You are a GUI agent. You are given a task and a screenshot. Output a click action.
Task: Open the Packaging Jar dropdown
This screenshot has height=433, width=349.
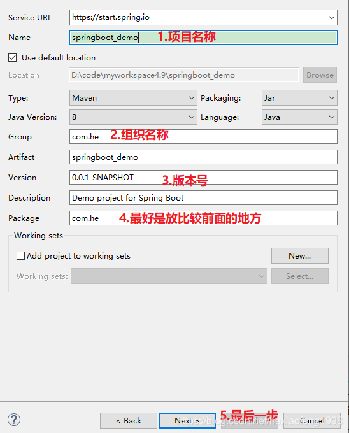[299, 98]
